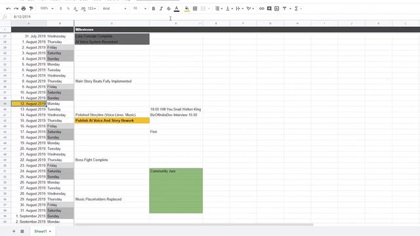Format selection as percent
Screen dimensions: 420x236
68,9
